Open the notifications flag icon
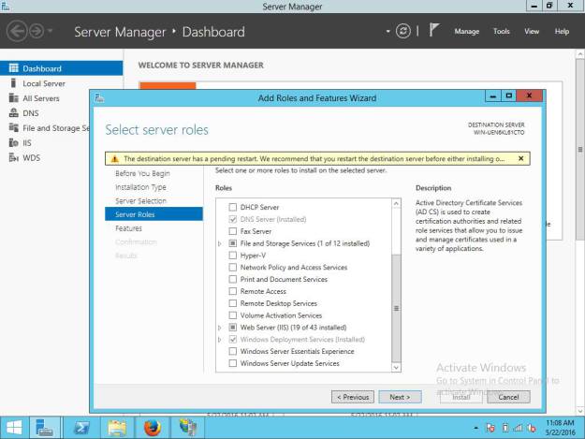Image resolution: width=585 pixels, height=439 pixels. (433, 30)
